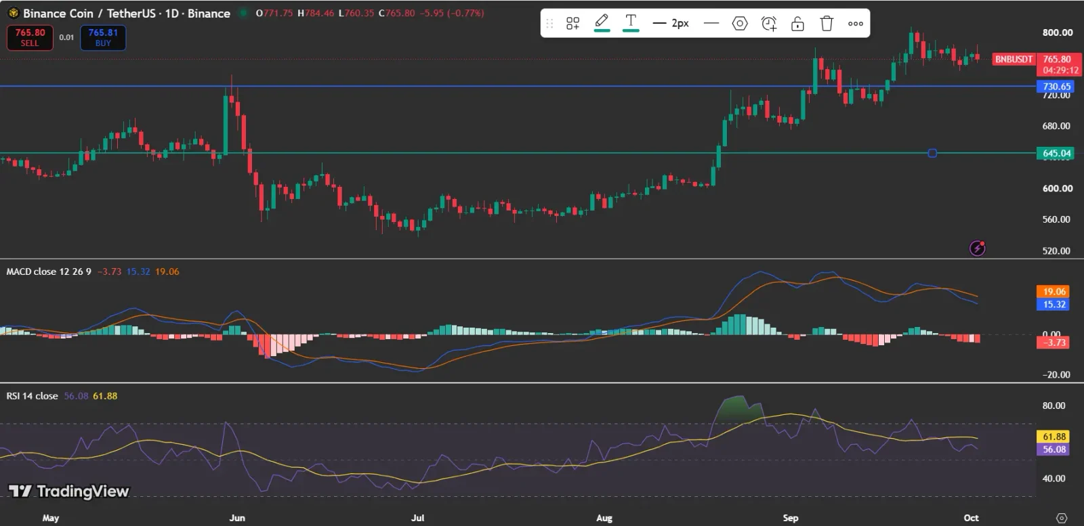Click the purple lightning replay icon
The image size is (1084, 526).
pyautogui.click(x=977, y=248)
